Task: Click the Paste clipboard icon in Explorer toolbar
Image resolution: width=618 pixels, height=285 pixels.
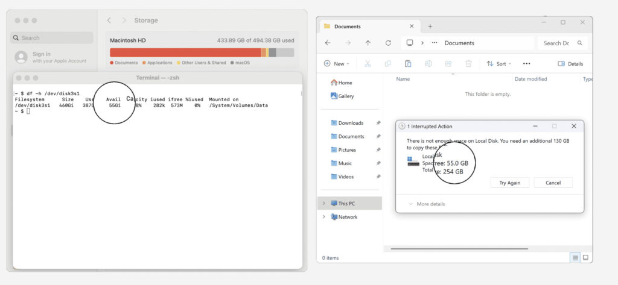Action: [x=408, y=64]
